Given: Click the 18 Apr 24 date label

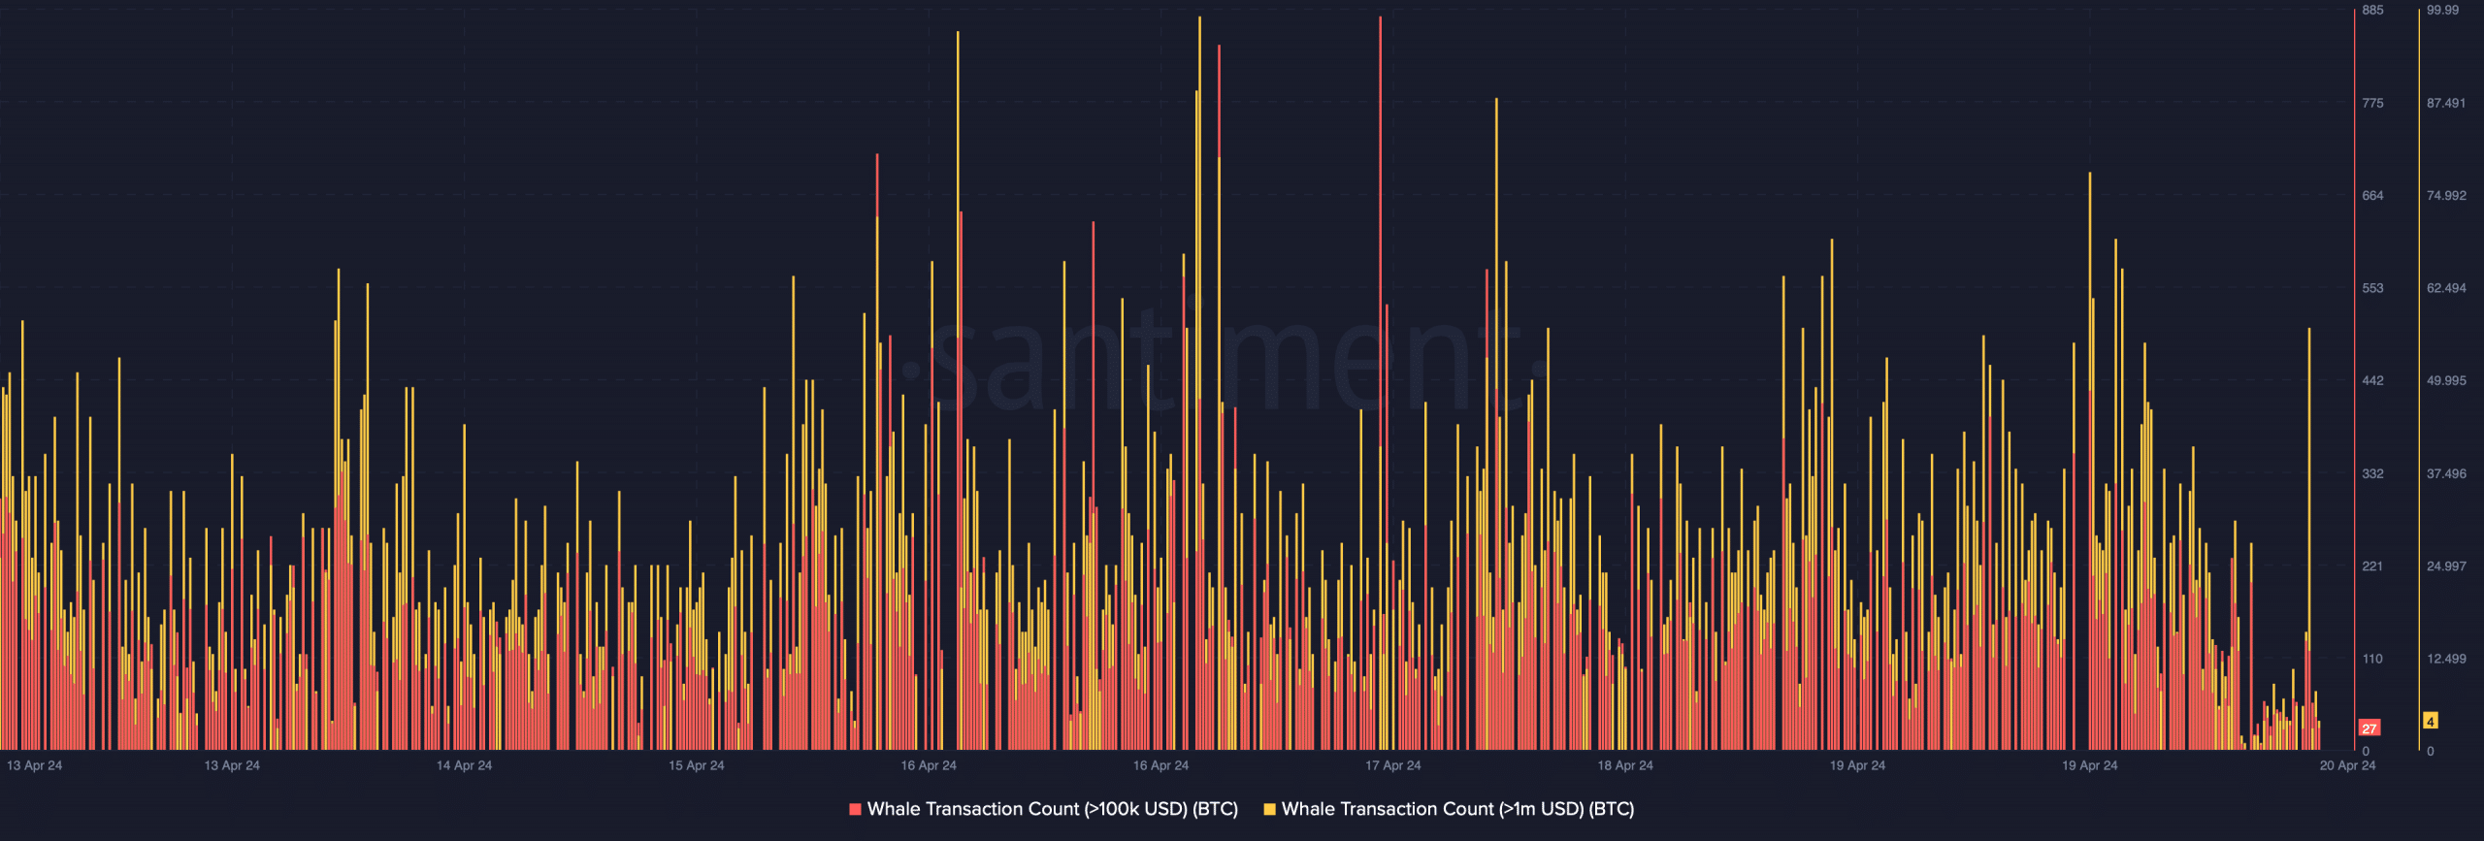Looking at the screenshot, I should tap(1625, 765).
